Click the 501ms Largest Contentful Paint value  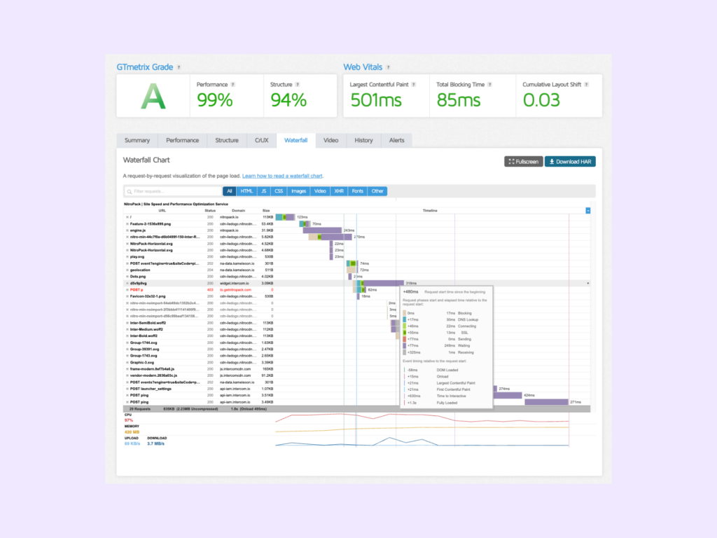pos(376,100)
